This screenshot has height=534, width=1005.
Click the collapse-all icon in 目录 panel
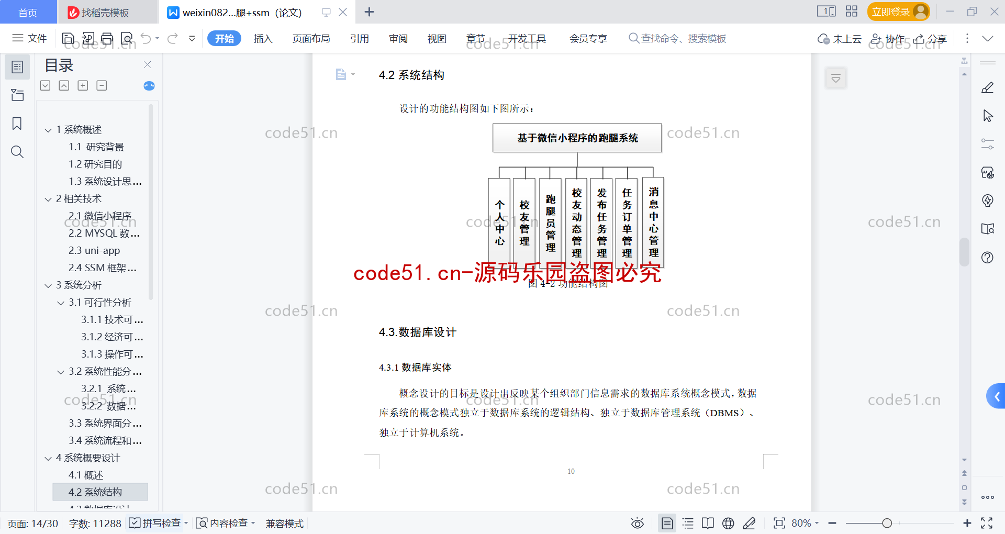64,85
